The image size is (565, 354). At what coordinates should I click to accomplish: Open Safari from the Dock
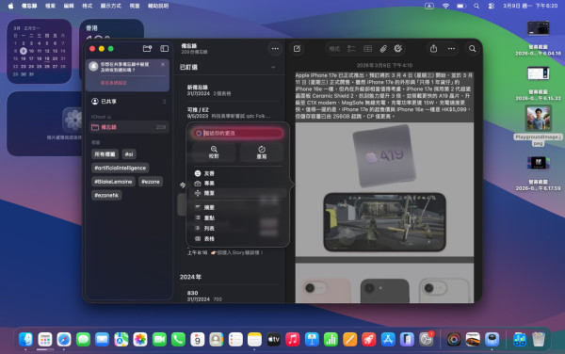[64, 339]
